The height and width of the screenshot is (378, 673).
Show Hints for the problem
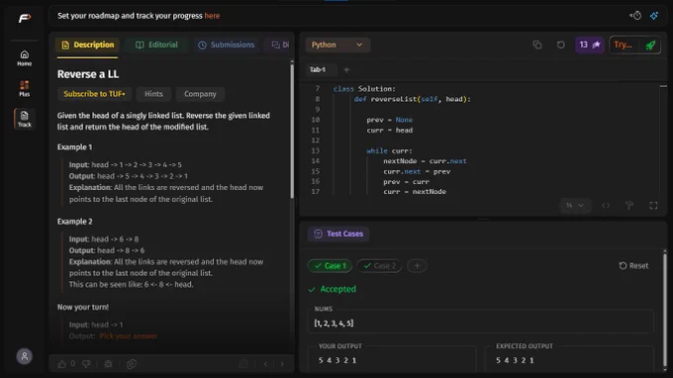tap(153, 94)
